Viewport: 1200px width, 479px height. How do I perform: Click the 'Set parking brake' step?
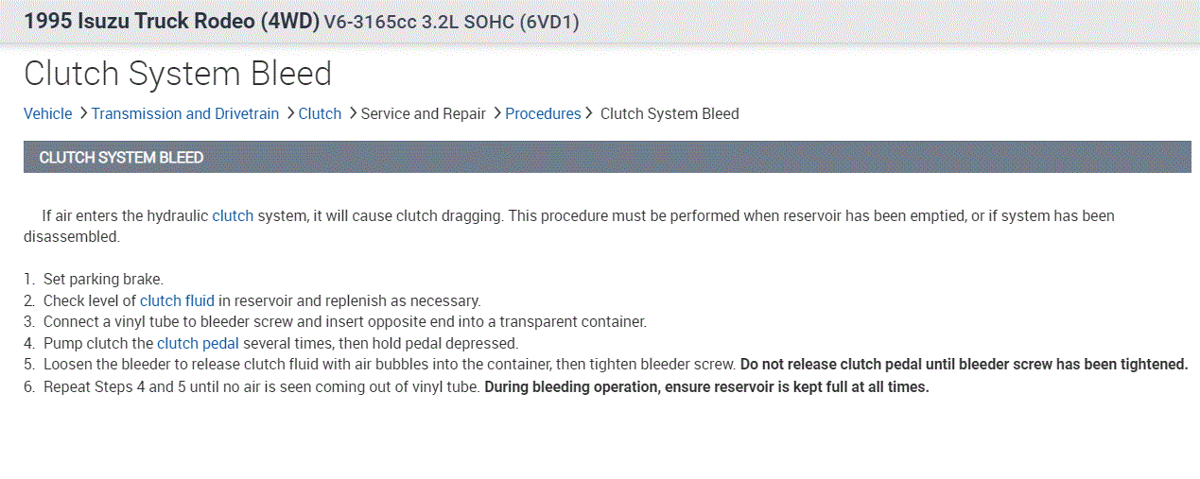tap(103, 279)
